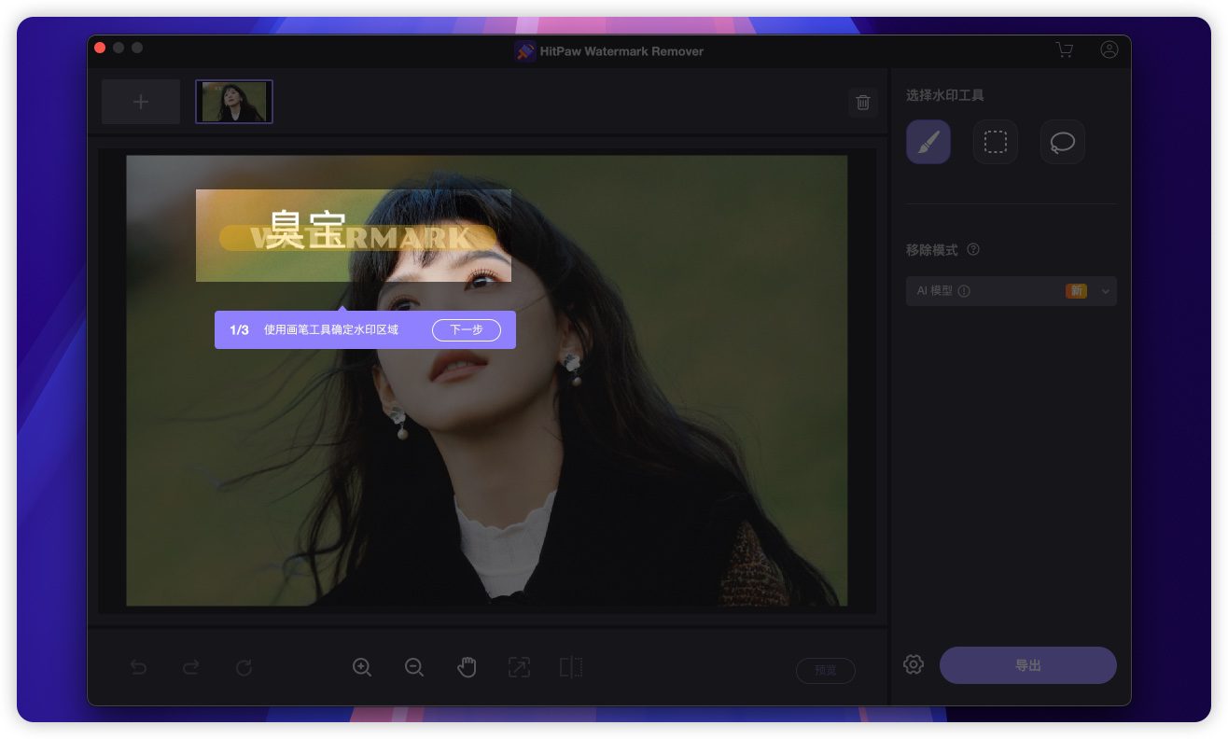Toggle the before/after compare view
The image size is (1228, 739).
tap(571, 667)
